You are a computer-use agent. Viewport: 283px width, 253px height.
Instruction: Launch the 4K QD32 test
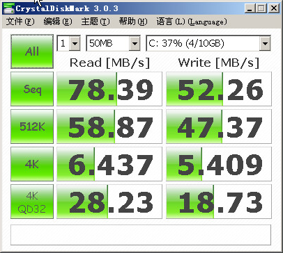32,202
